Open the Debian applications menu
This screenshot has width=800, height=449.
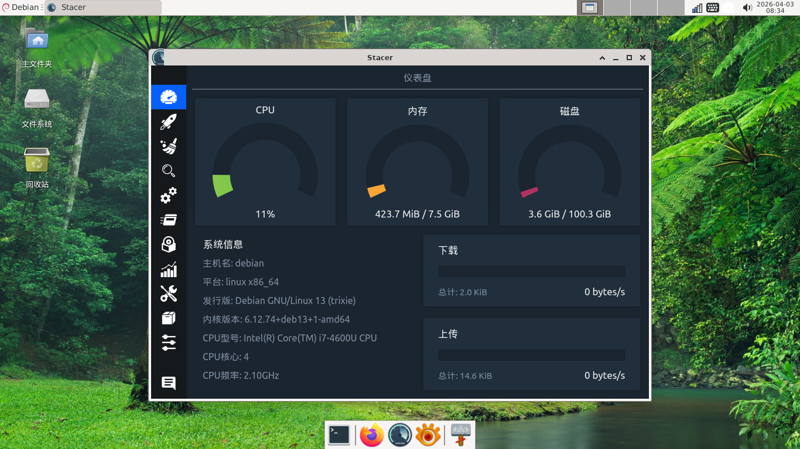(21, 8)
